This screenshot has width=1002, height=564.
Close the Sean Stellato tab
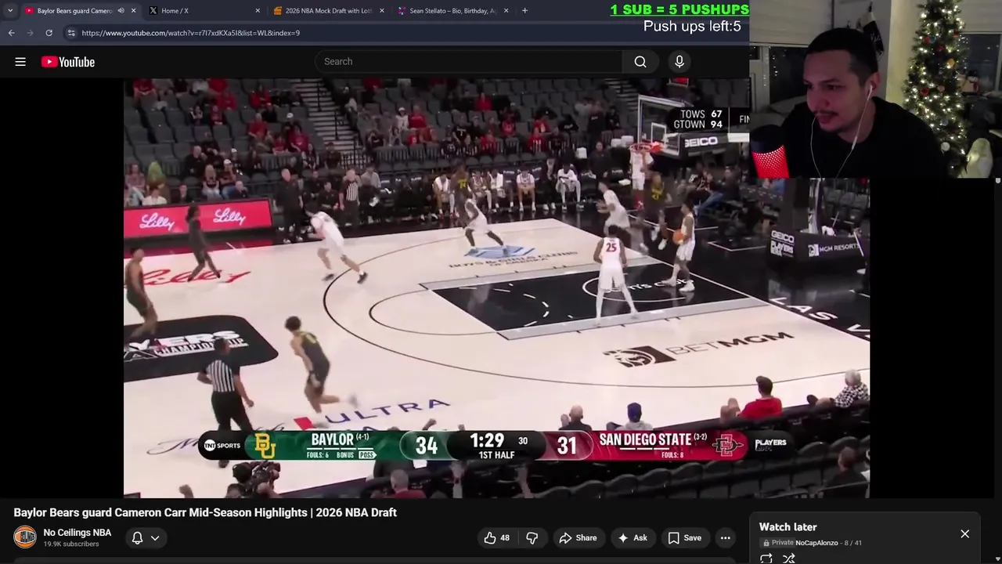tap(506, 11)
